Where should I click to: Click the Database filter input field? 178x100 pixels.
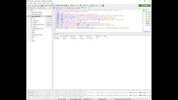pyautogui.click(x=32, y=8)
